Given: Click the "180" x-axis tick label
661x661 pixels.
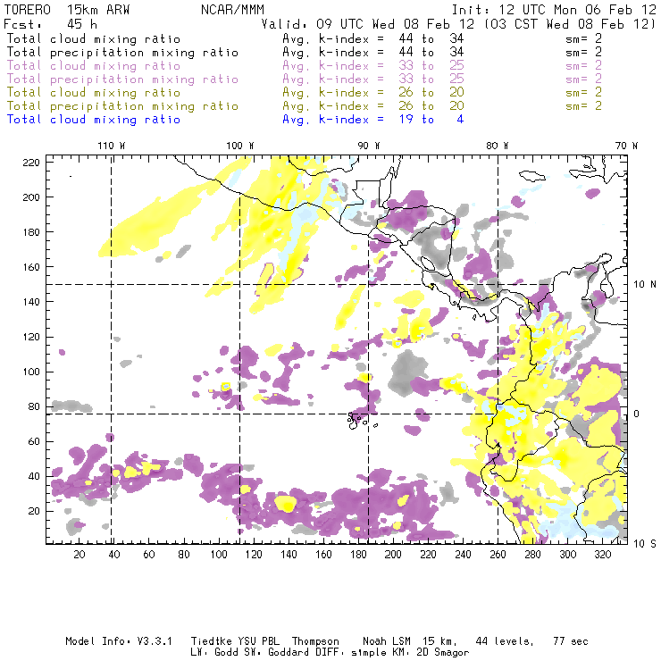Looking at the screenshot, I should pos(358,555).
